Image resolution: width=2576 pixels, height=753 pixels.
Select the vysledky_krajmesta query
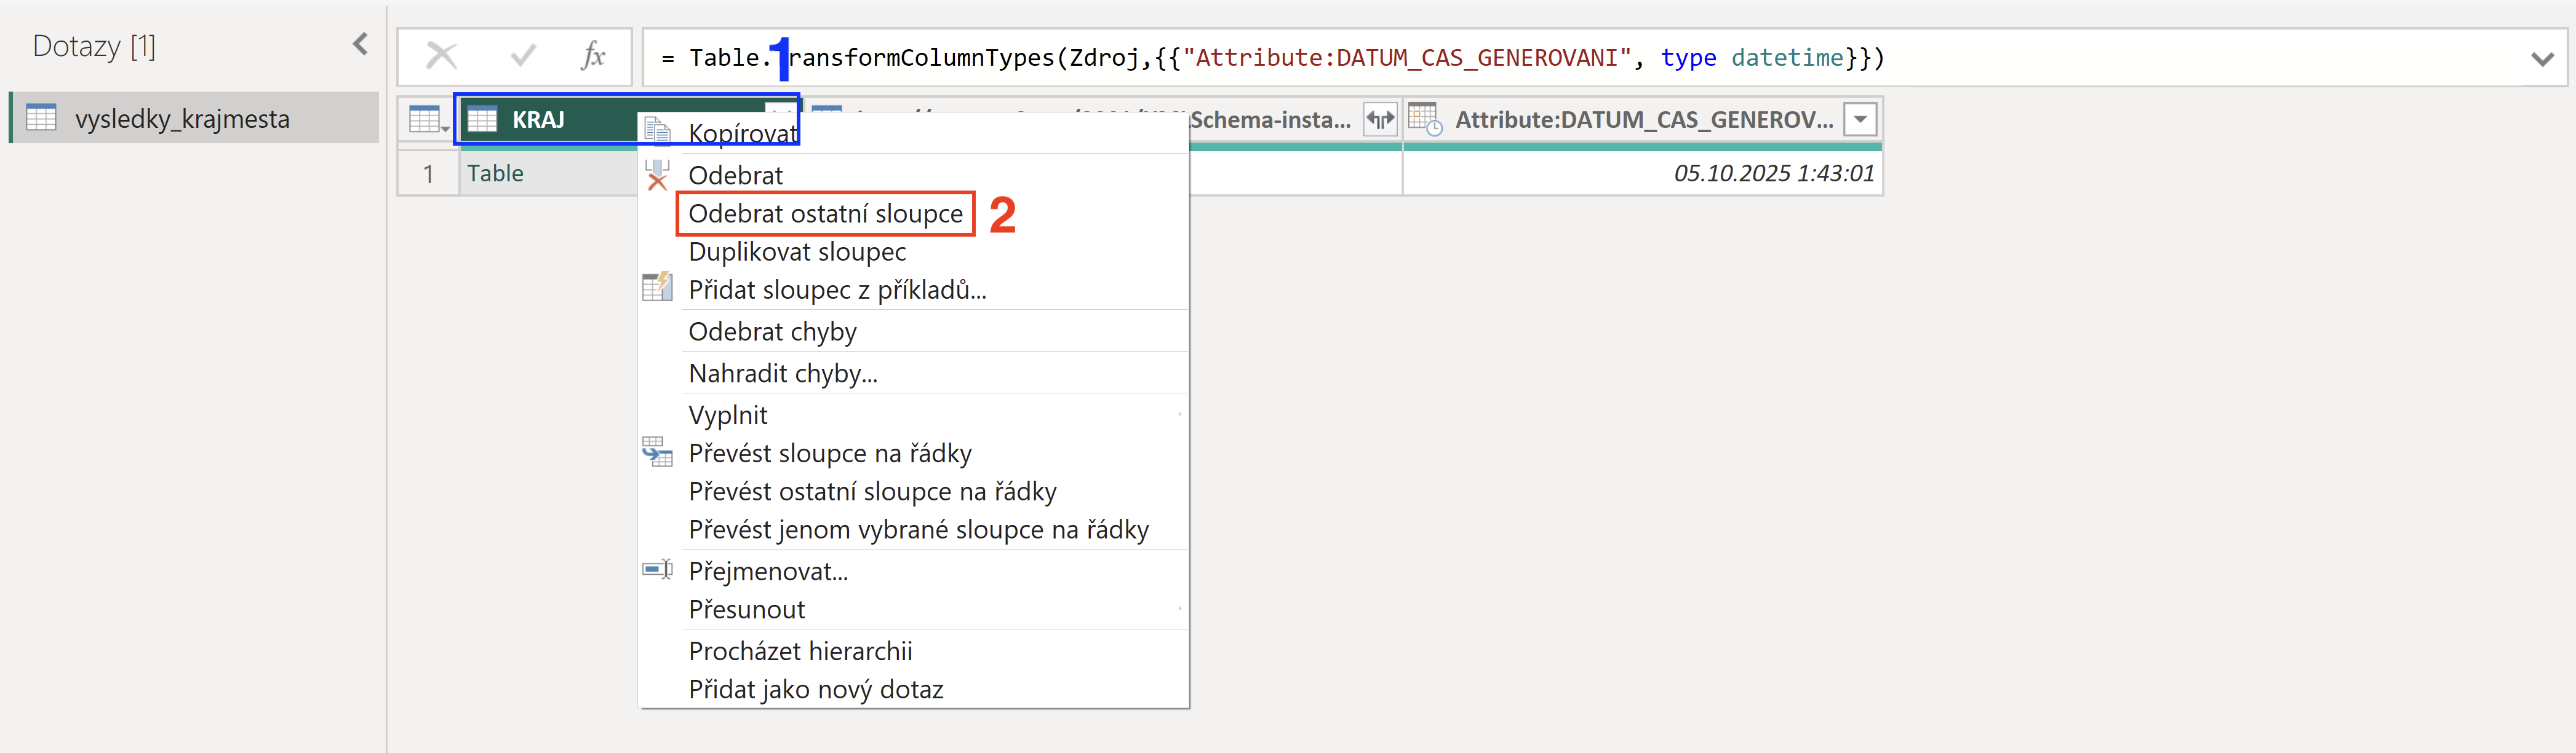click(195, 118)
